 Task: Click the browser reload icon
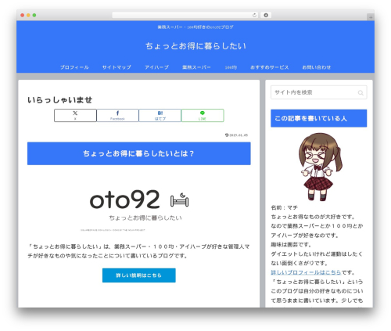(x=254, y=15)
